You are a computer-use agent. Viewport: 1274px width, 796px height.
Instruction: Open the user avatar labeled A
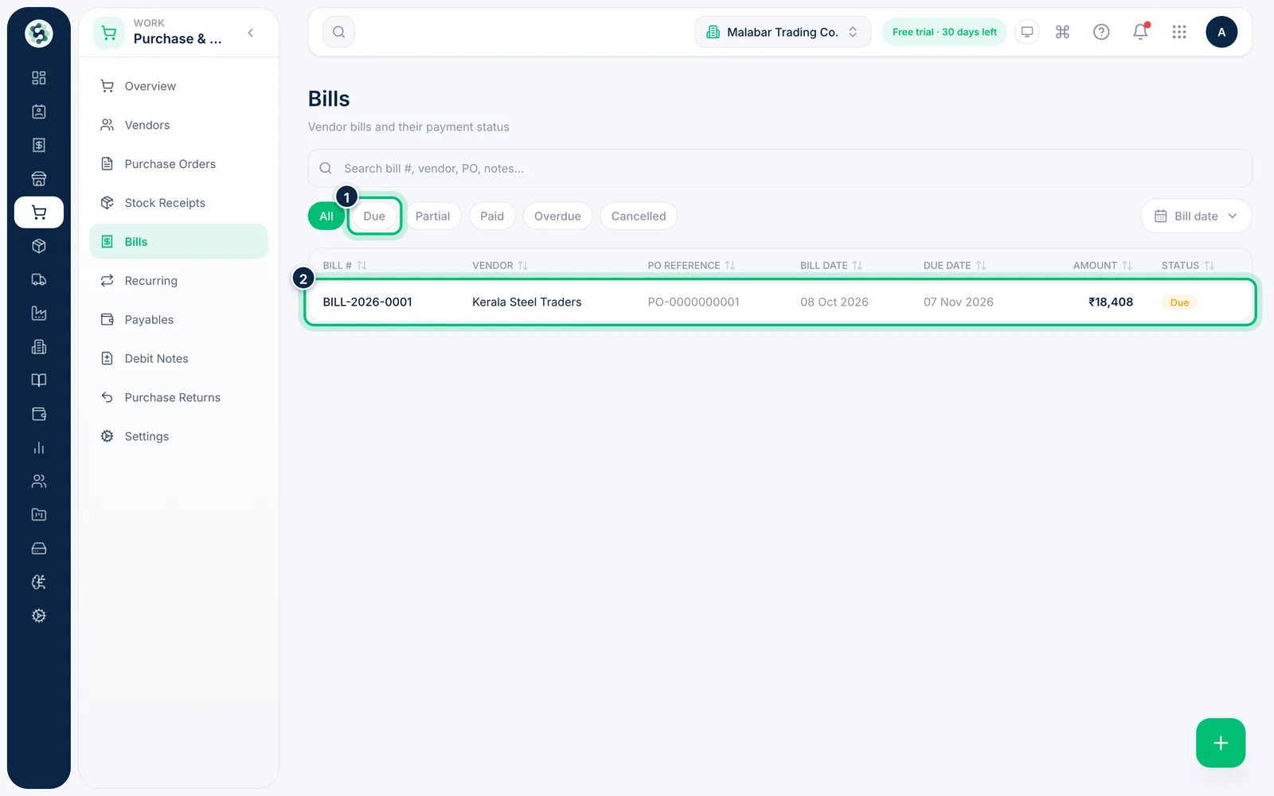coord(1221,32)
